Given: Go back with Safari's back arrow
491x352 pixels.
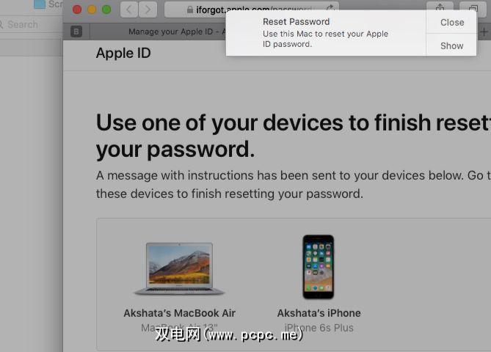Looking at the screenshot, I should coord(129,10).
